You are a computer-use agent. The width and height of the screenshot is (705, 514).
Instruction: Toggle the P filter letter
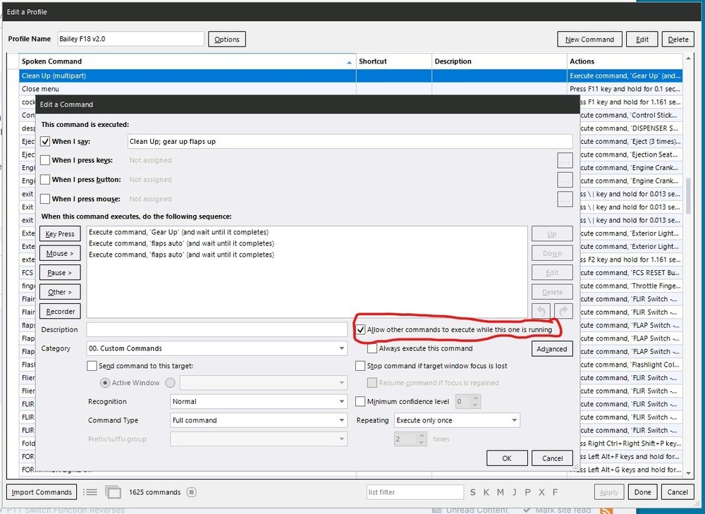pos(527,492)
